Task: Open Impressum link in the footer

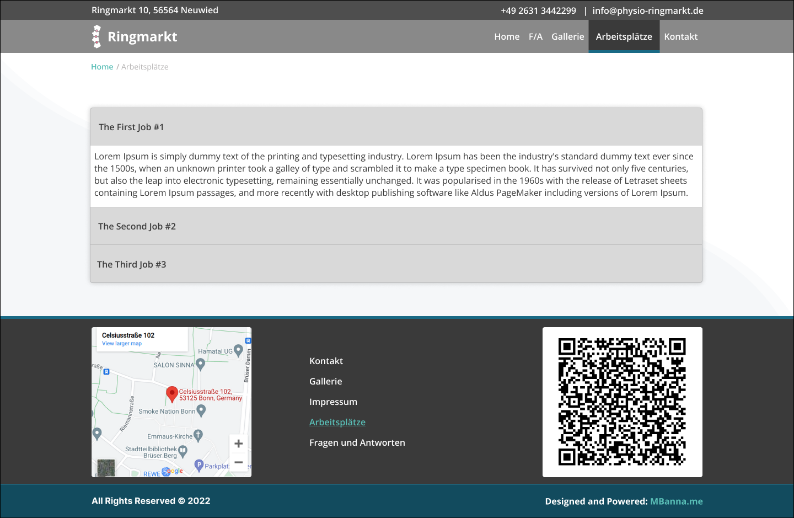Action: (333, 402)
